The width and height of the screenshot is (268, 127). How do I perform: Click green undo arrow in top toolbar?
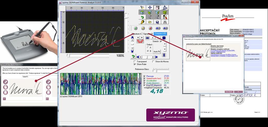142,17
